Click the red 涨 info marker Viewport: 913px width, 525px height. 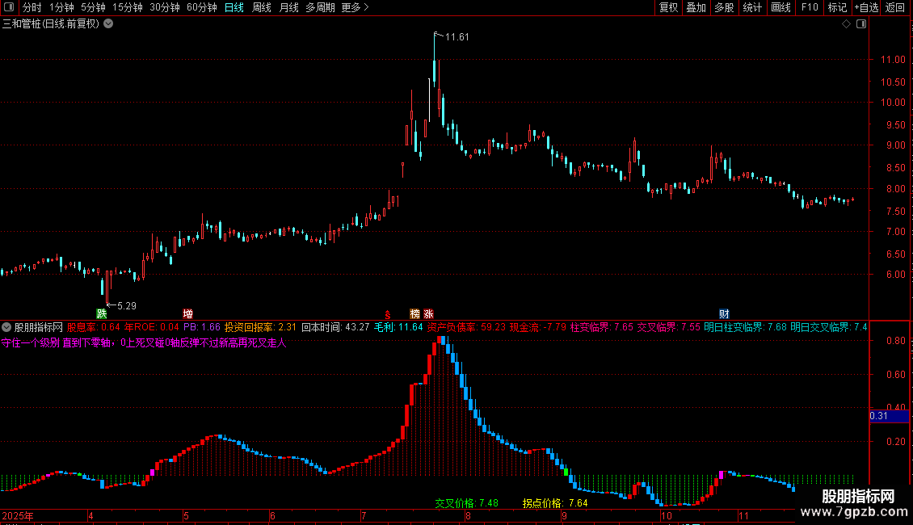click(x=428, y=313)
